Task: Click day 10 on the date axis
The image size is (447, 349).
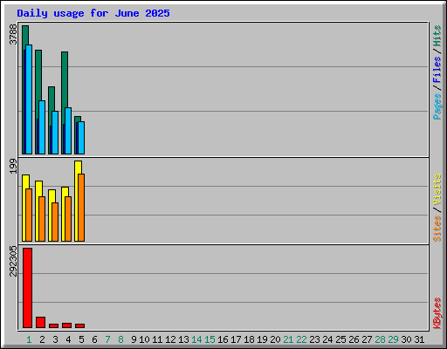Action: click(144, 339)
